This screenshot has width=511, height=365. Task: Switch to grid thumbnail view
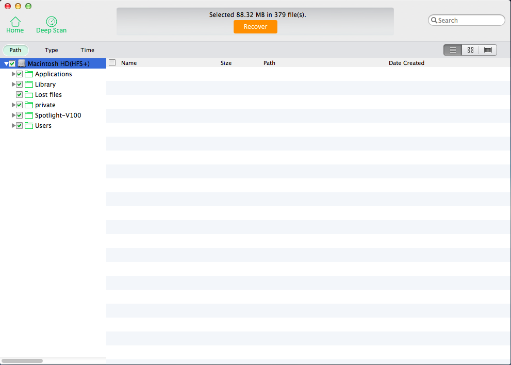(470, 50)
